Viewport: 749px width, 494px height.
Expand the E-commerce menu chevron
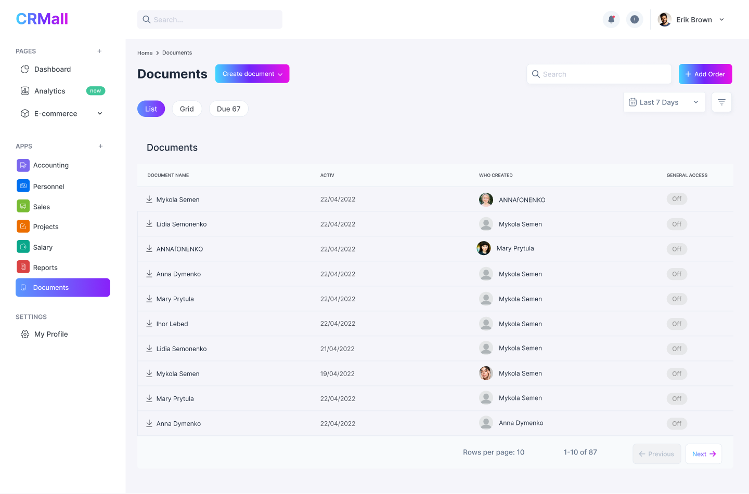point(100,114)
